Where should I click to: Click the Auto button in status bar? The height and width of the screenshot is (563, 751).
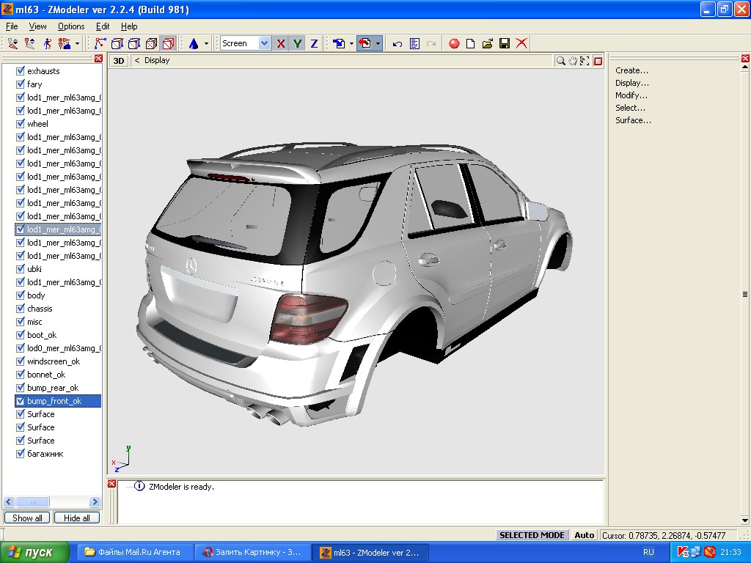coord(585,535)
